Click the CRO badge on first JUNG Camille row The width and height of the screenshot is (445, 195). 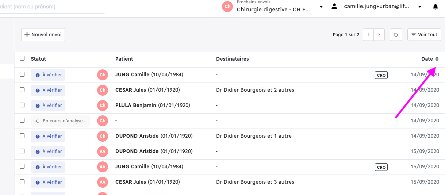(x=381, y=75)
